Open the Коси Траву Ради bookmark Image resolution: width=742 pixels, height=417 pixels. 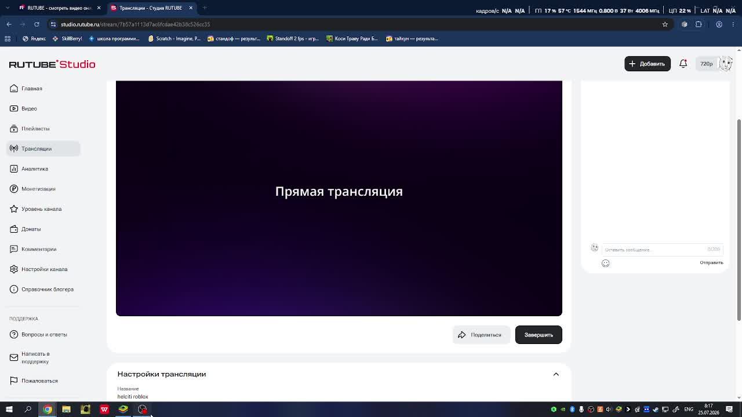[x=352, y=39]
